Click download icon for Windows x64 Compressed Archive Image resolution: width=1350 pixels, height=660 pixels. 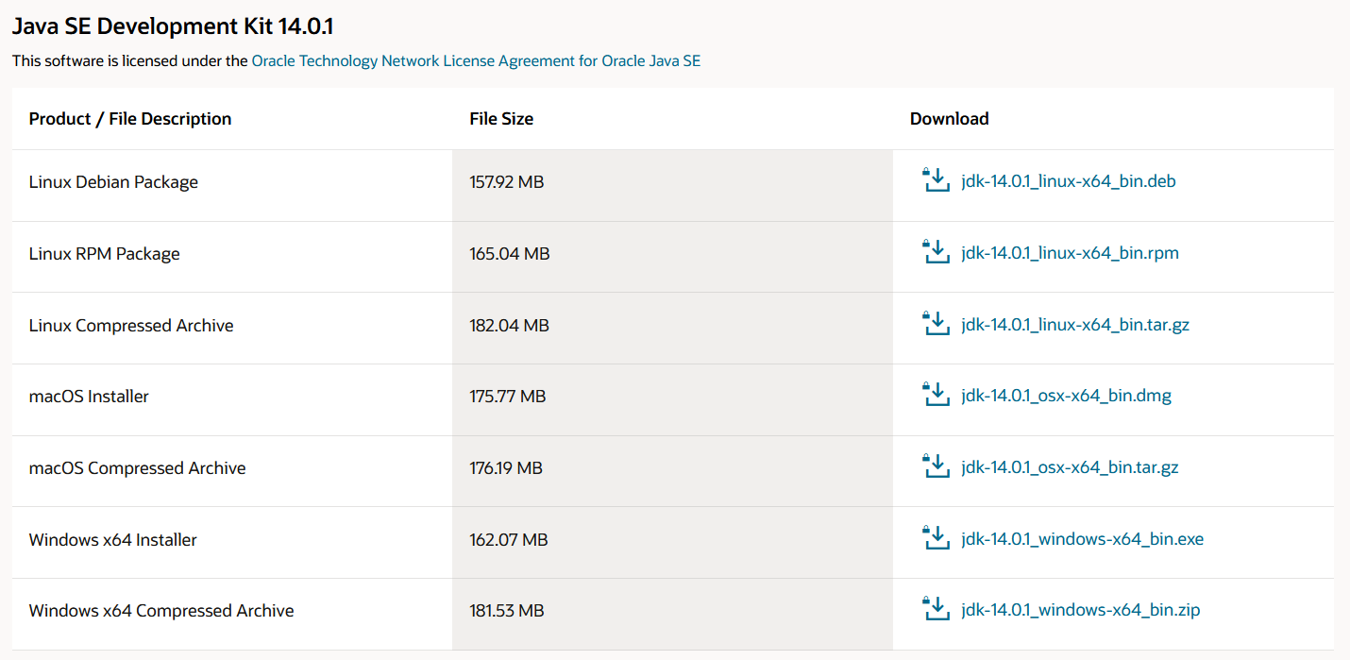(935, 608)
